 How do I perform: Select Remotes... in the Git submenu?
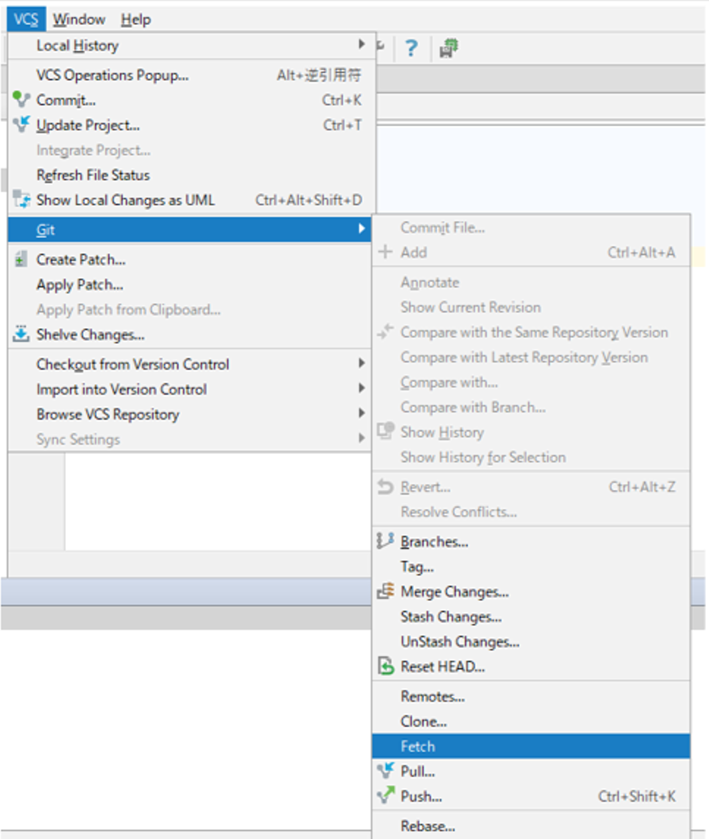[531, 696]
